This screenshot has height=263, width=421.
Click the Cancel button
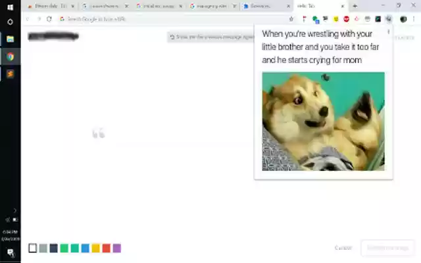[x=343, y=248]
